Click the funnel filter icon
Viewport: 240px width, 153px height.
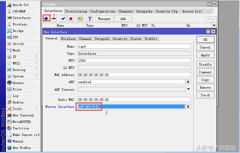pos(90,19)
